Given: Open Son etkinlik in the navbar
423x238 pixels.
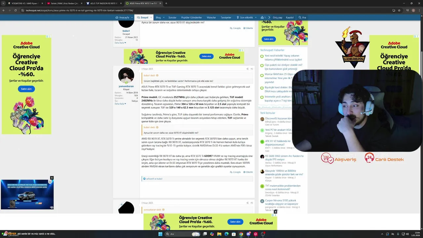Looking at the screenshot, I should 245,18.
